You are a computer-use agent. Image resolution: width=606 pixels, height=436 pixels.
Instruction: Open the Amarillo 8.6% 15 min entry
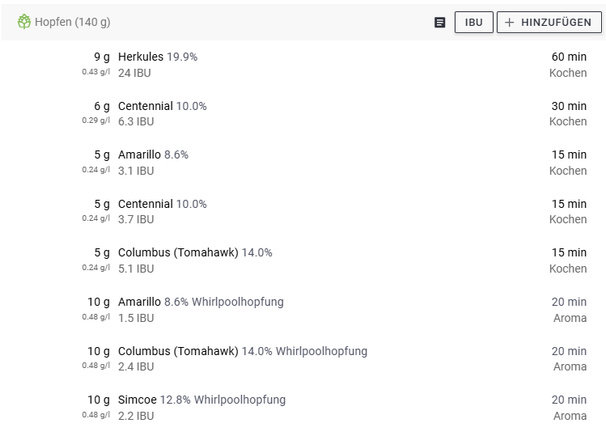click(x=153, y=155)
